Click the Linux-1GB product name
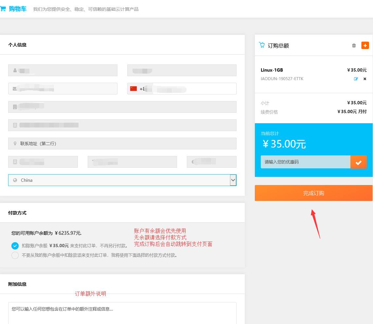 tap(272, 70)
